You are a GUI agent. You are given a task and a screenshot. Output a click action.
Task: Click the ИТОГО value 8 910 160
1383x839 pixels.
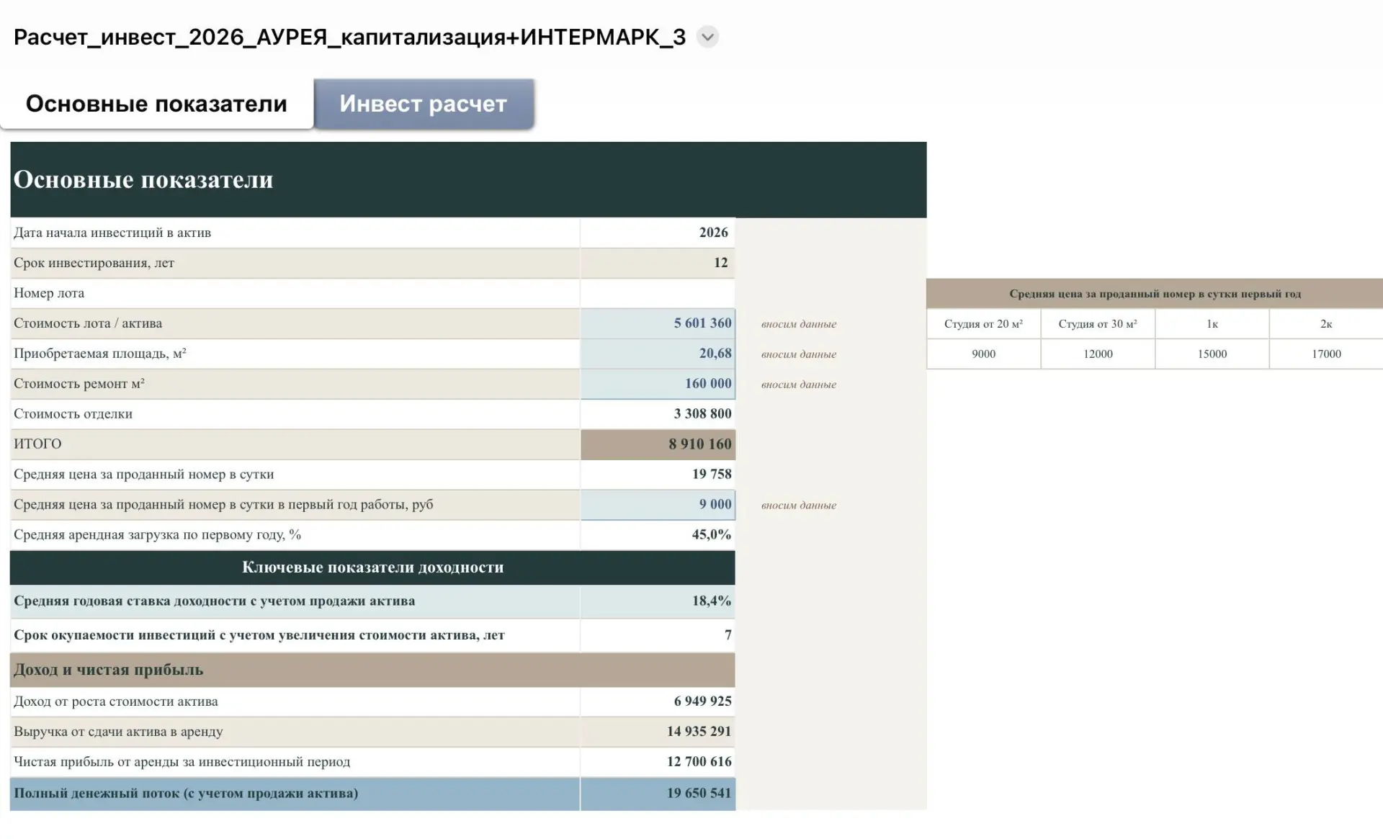pos(658,444)
